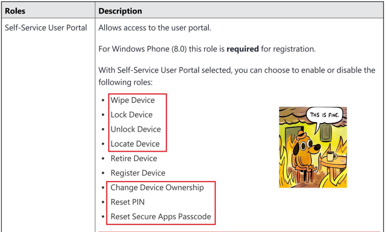Click the "Lock Device" list item
Image resolution: width=387 pixels, height=232 pixels.
point(131,115)
